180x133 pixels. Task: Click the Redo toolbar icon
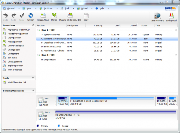point(14,17)
